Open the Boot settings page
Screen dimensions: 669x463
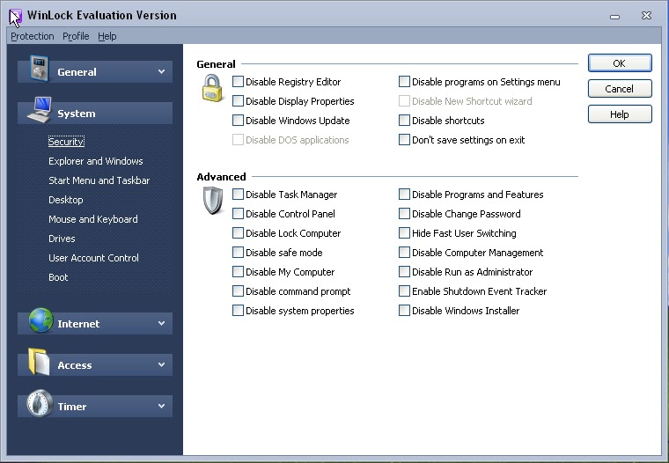tap(58, 277)
